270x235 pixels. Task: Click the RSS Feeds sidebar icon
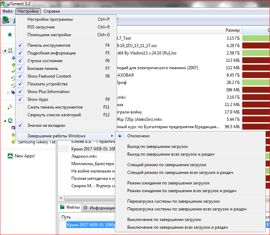tap(10, 107)
